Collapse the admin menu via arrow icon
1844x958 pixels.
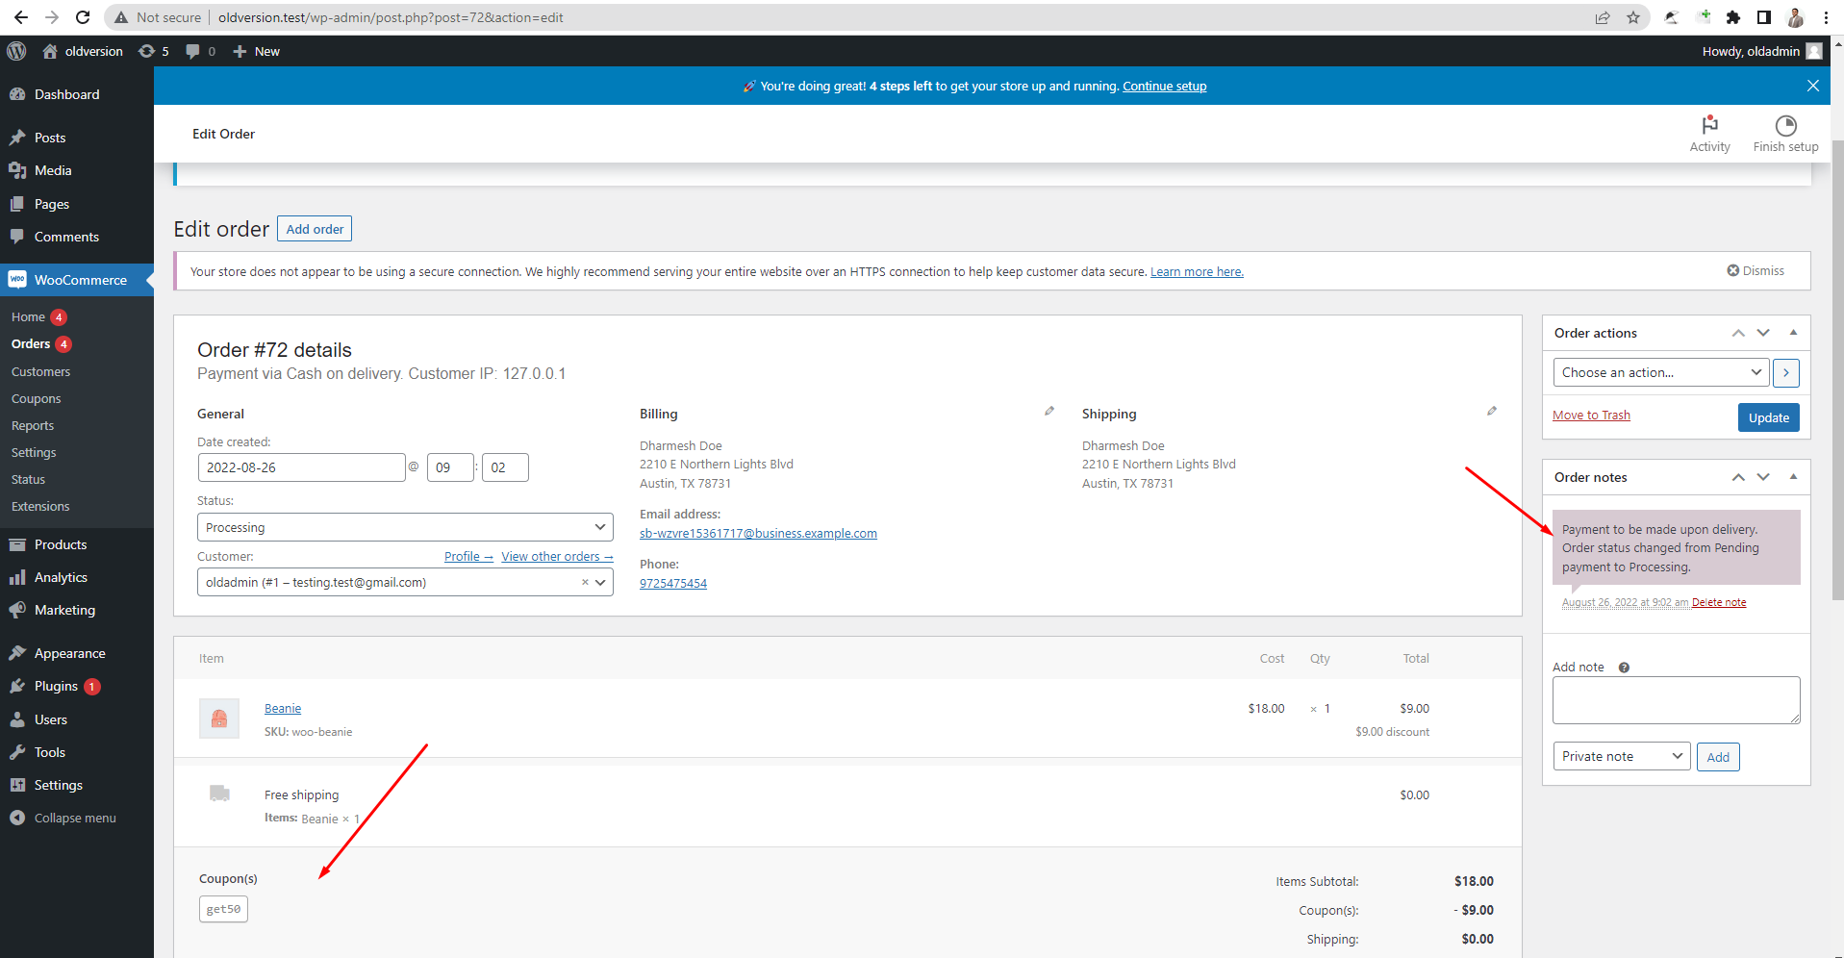point(16,818)
